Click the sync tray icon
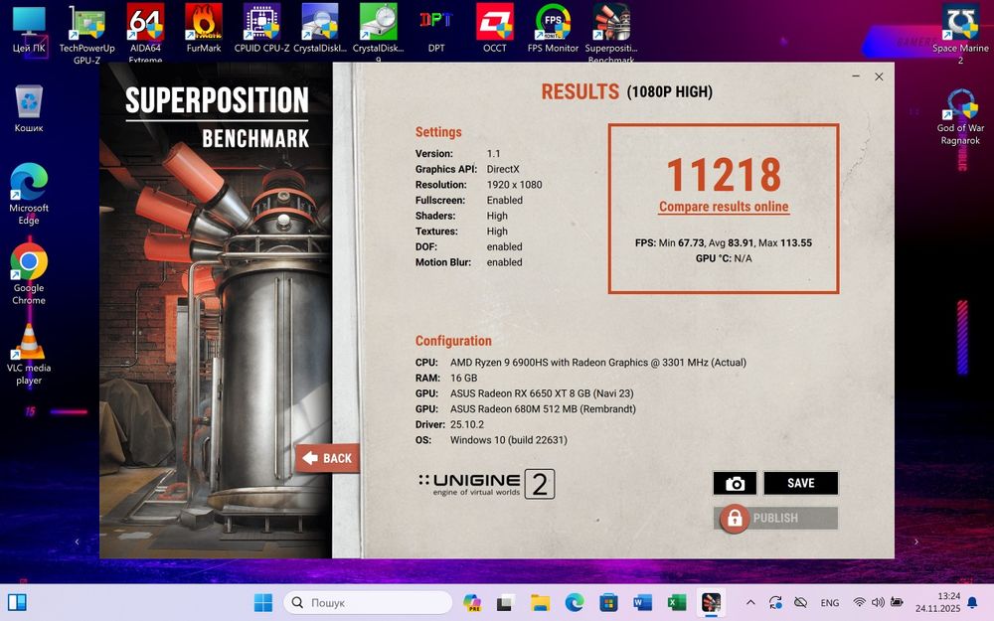994x621 pixels. (x=774, y=603)
